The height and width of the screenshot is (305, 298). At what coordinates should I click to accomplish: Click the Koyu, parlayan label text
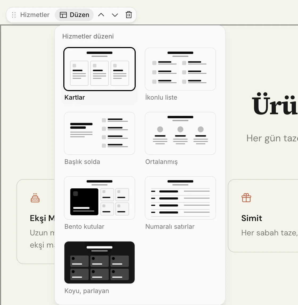click(87, 291)
